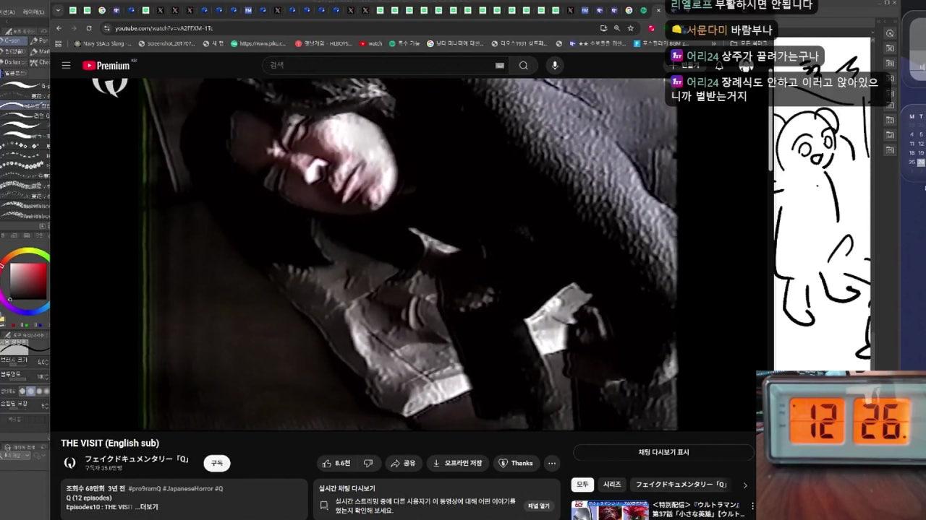Open the 레이어(L) menu in paint app
This screenshot has height=520, width=926.
click(32, 12)
